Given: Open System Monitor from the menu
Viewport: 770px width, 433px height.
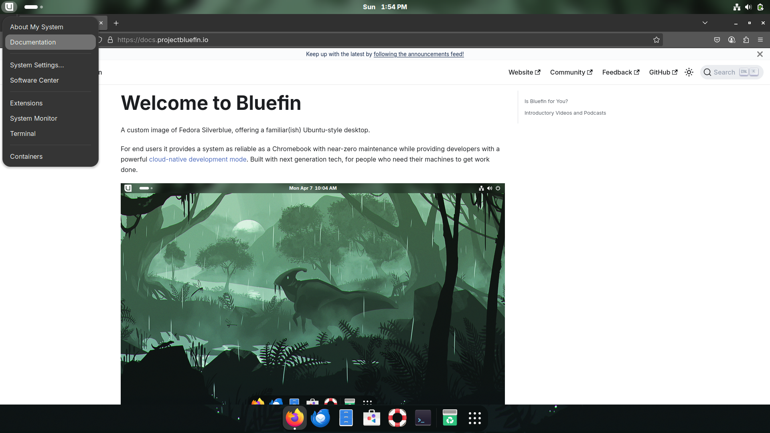Looking at the screenshot, I should [x=50, y=118].
